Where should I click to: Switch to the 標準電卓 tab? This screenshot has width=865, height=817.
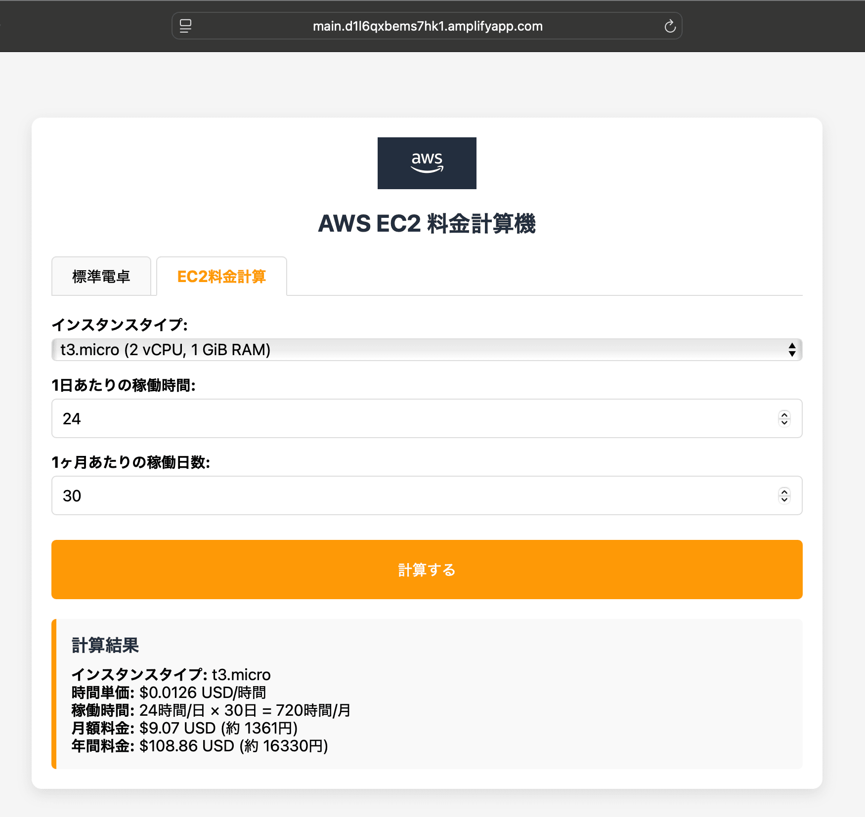[101, 276]
